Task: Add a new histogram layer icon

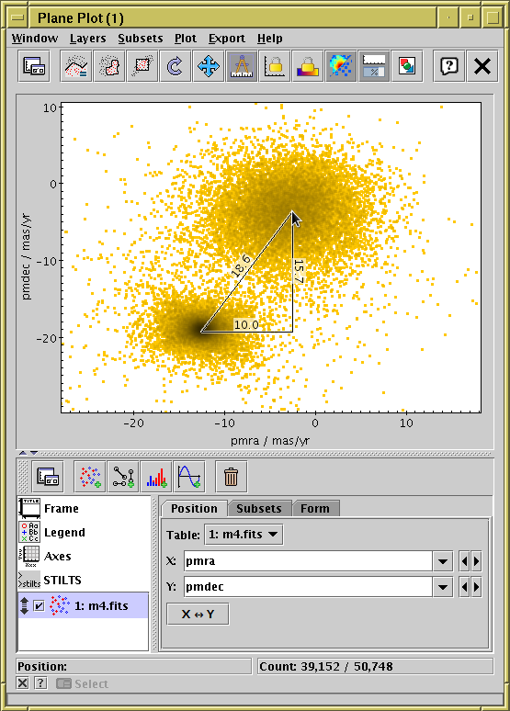Action: (156, 477)
